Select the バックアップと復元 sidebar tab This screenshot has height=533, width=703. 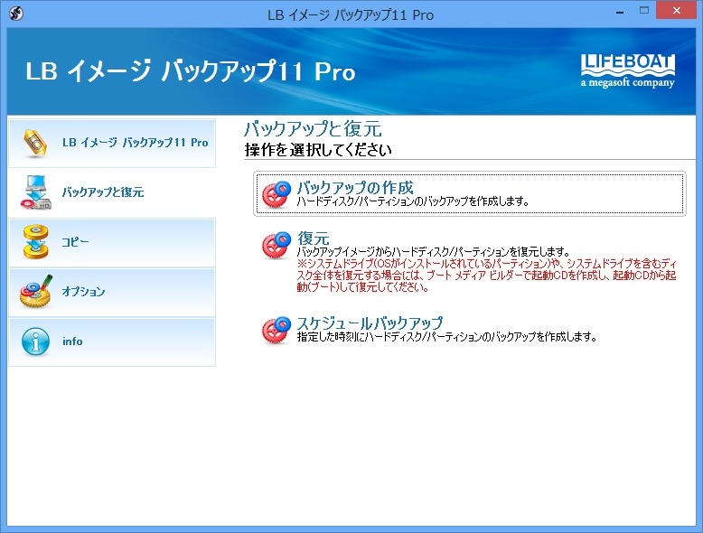(112, 192)
